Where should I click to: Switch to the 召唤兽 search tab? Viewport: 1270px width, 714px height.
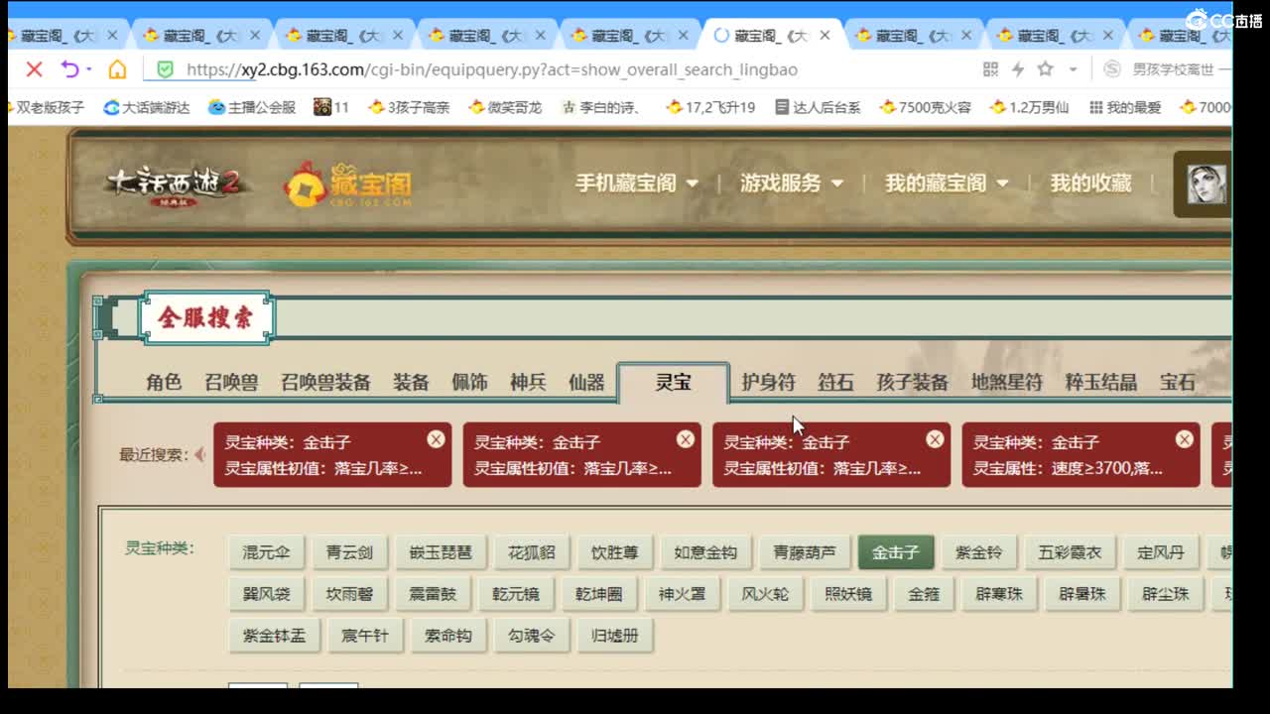pyautogui.click(x=231, y=381)
